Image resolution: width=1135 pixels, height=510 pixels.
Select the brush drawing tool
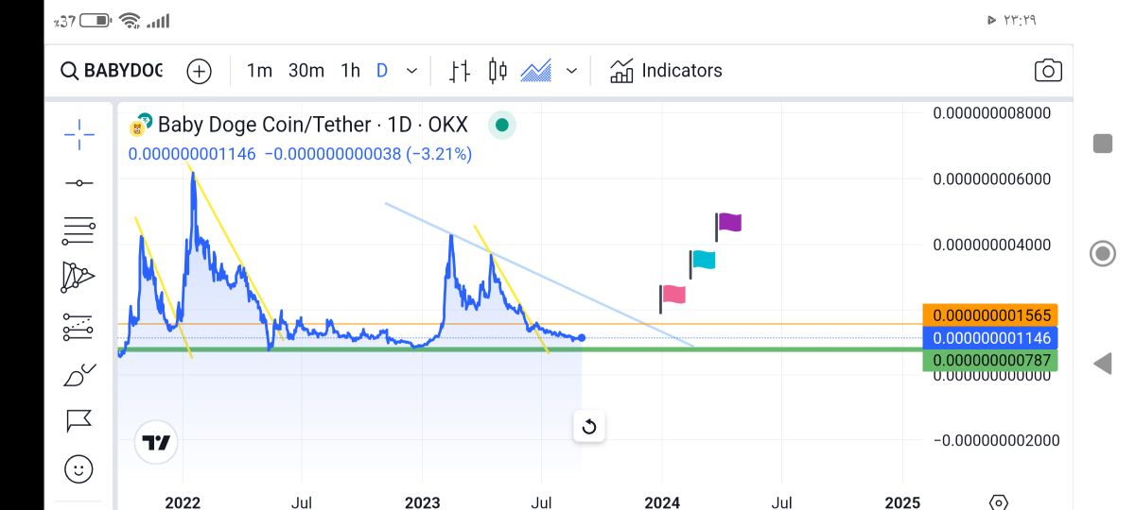(79, 375)
